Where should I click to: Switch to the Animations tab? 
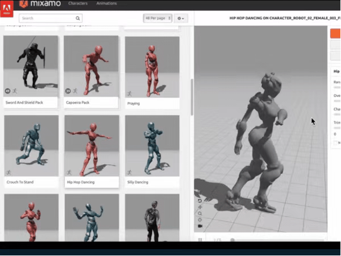tap(107, 3)
